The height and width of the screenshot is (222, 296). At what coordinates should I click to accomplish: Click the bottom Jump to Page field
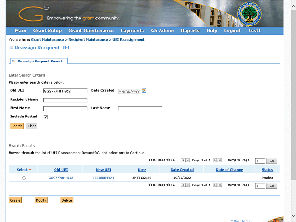click(x=260, y=186)
